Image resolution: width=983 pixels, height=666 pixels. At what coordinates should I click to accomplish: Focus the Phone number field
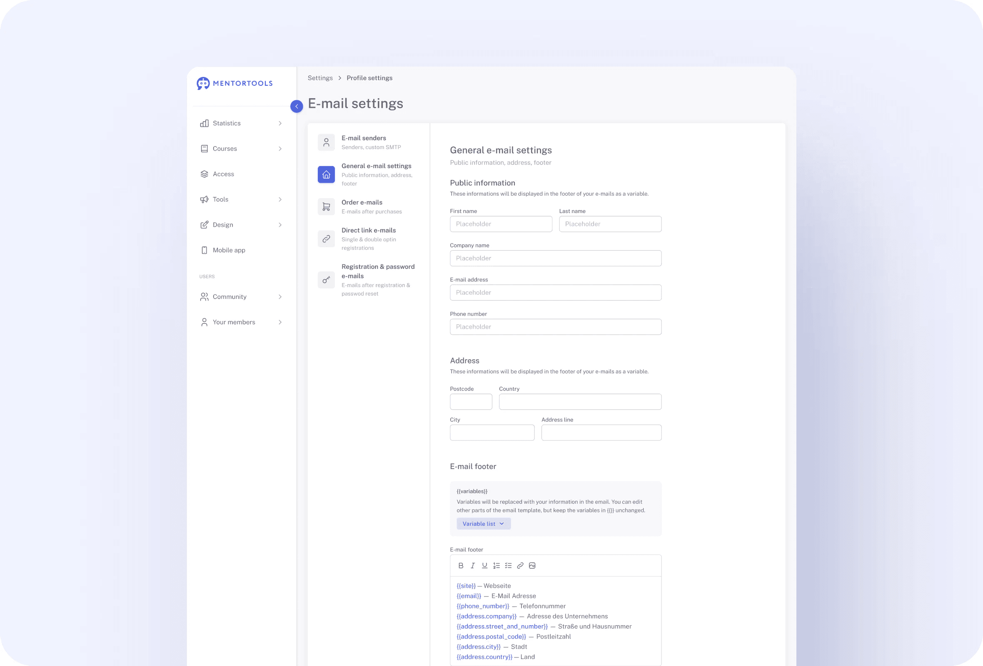555,327
